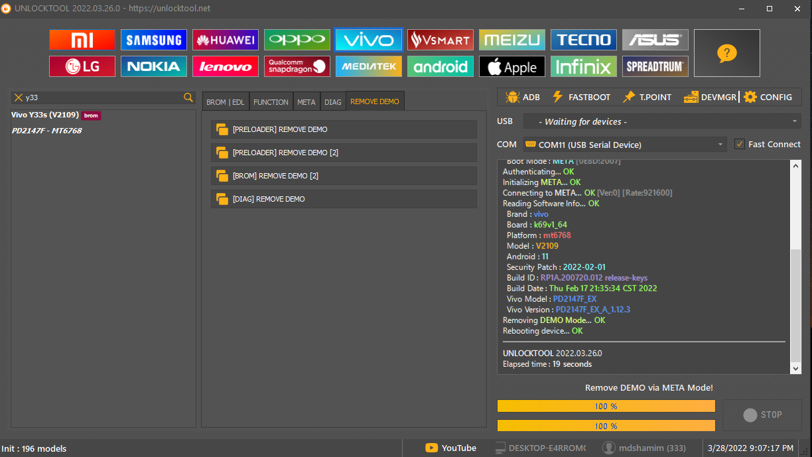Select Vivo Y33s (V2109) model entry

[56, 115]
